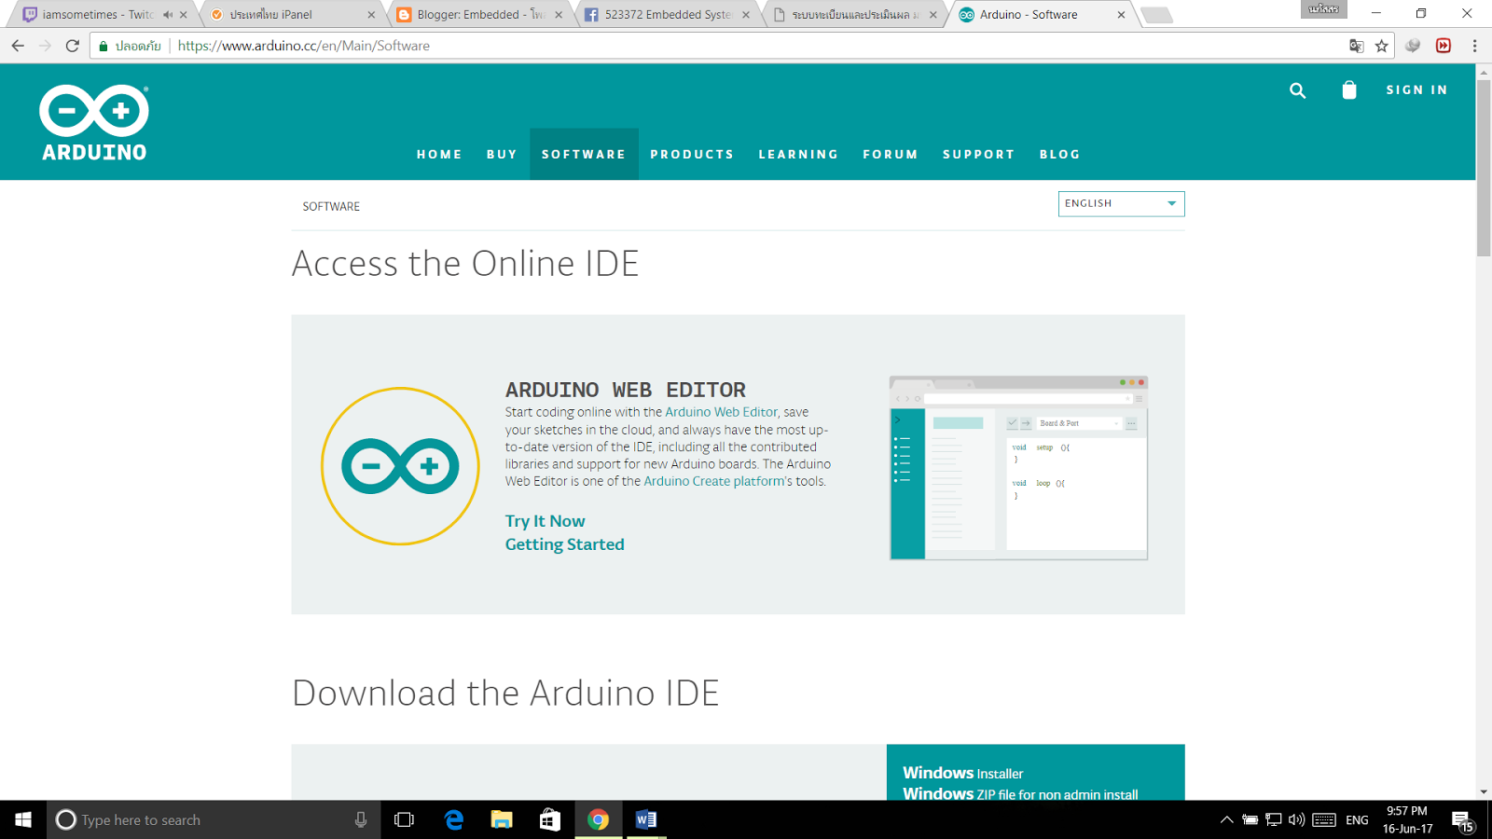Screen dimensions: 1492x839
Task: Click the page vertical scrollbar thumb
Action: point(1484,168)
